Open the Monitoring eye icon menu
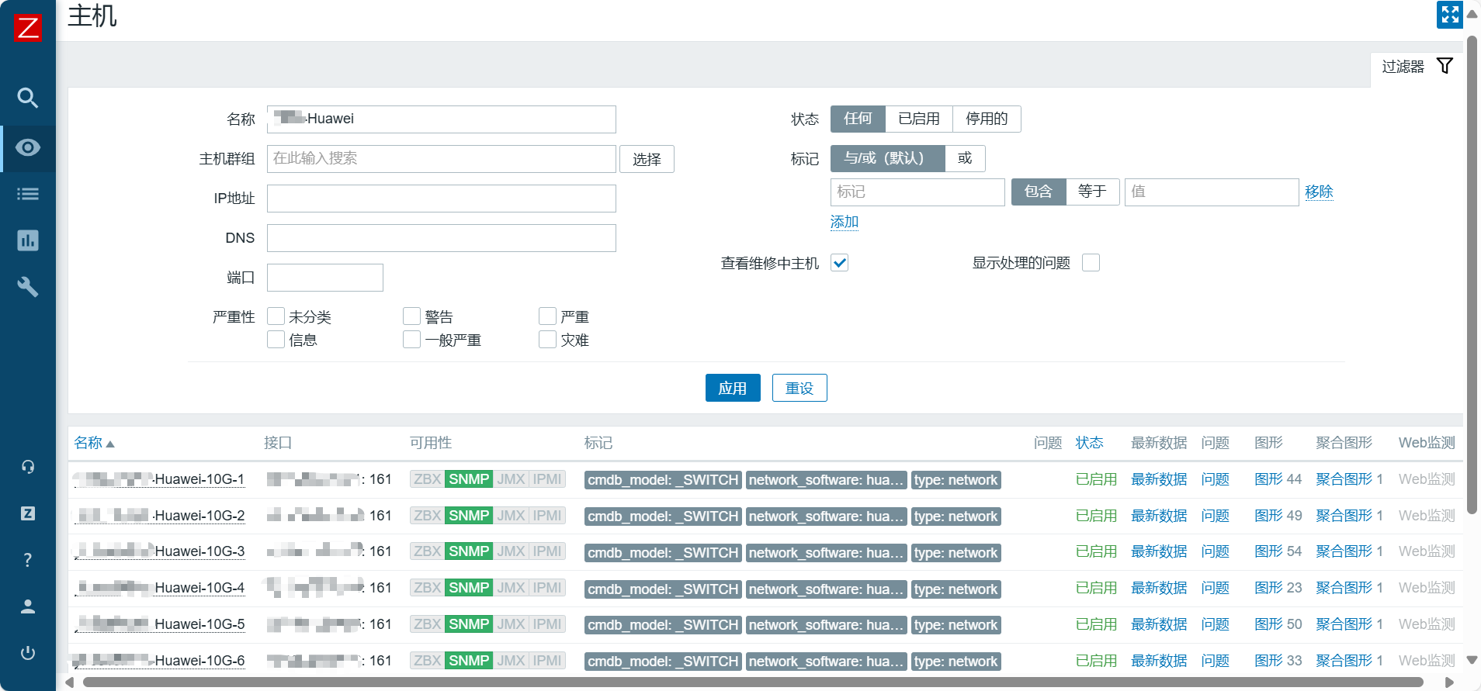Viewport: 1481px width, 691px height. coord(28,147)
